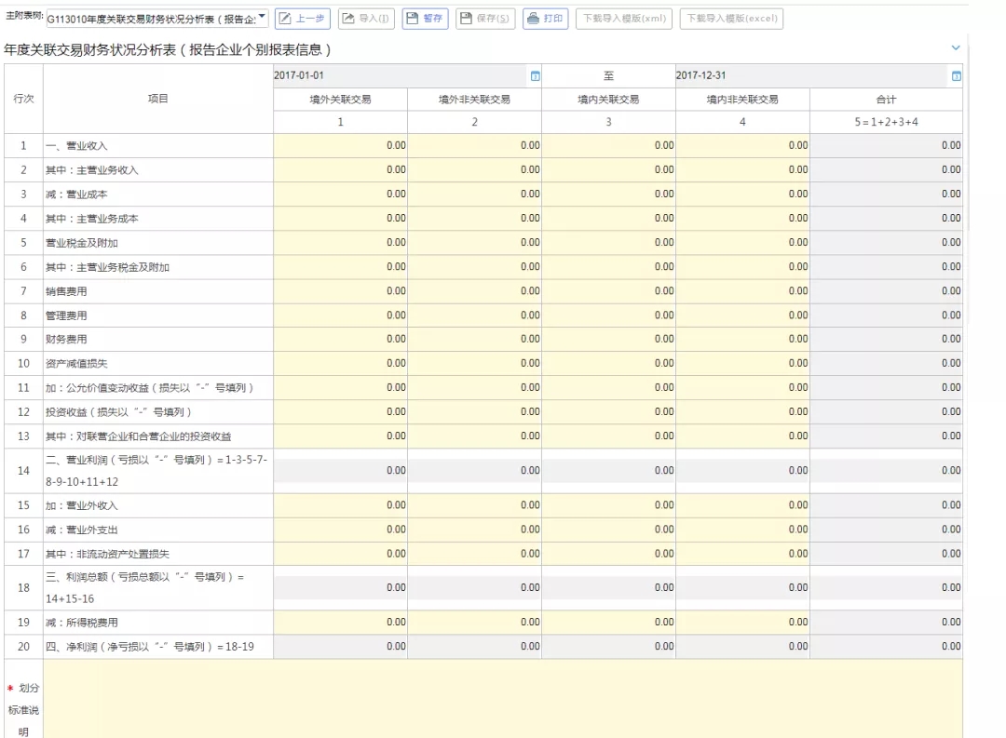Open calendar icon for end date 2017-12-31
Viewport: 1006px width, 738px height.
[956, 76]
